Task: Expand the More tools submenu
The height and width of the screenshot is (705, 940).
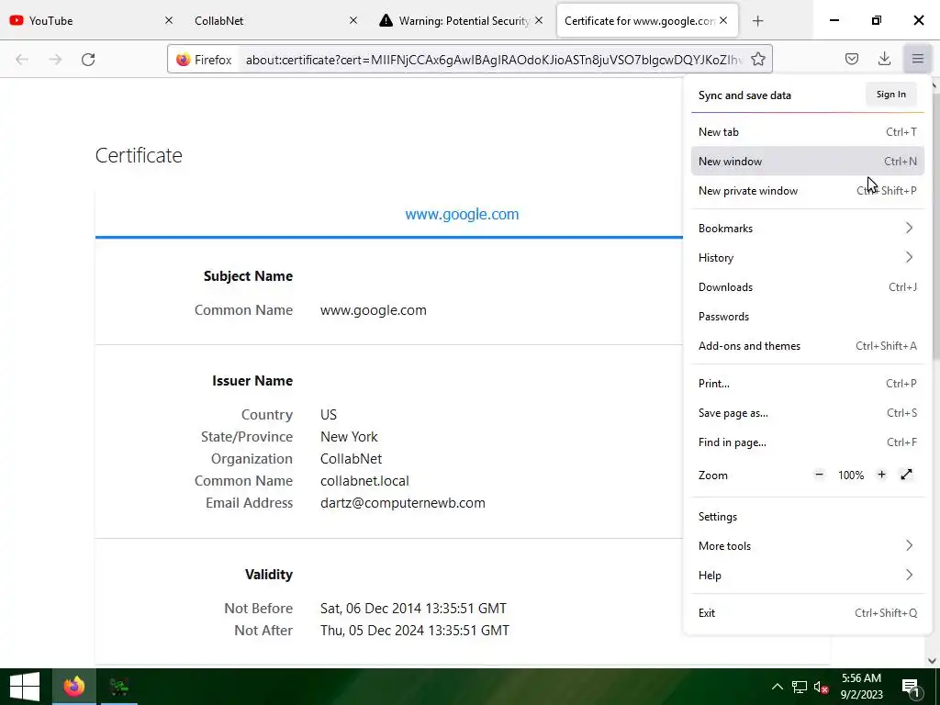Action: 808,546
